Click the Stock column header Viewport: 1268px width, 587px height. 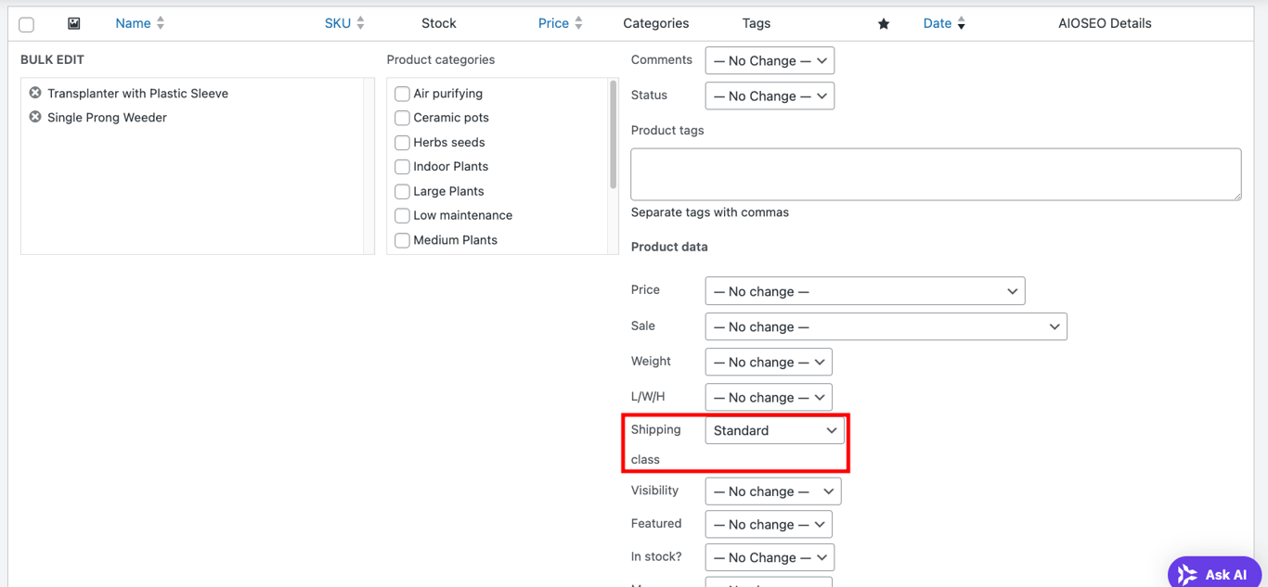point(438,22)
